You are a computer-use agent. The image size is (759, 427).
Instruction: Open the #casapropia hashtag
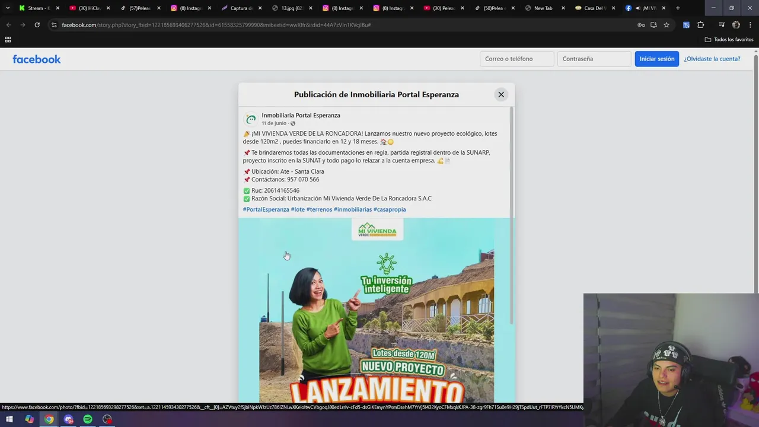point(390,209)
